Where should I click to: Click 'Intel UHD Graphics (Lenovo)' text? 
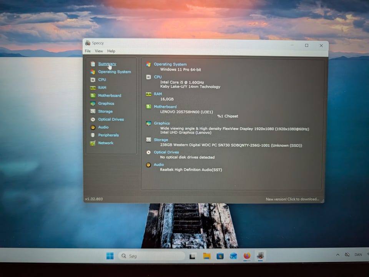pyautogui.click(x=186, y=133)
